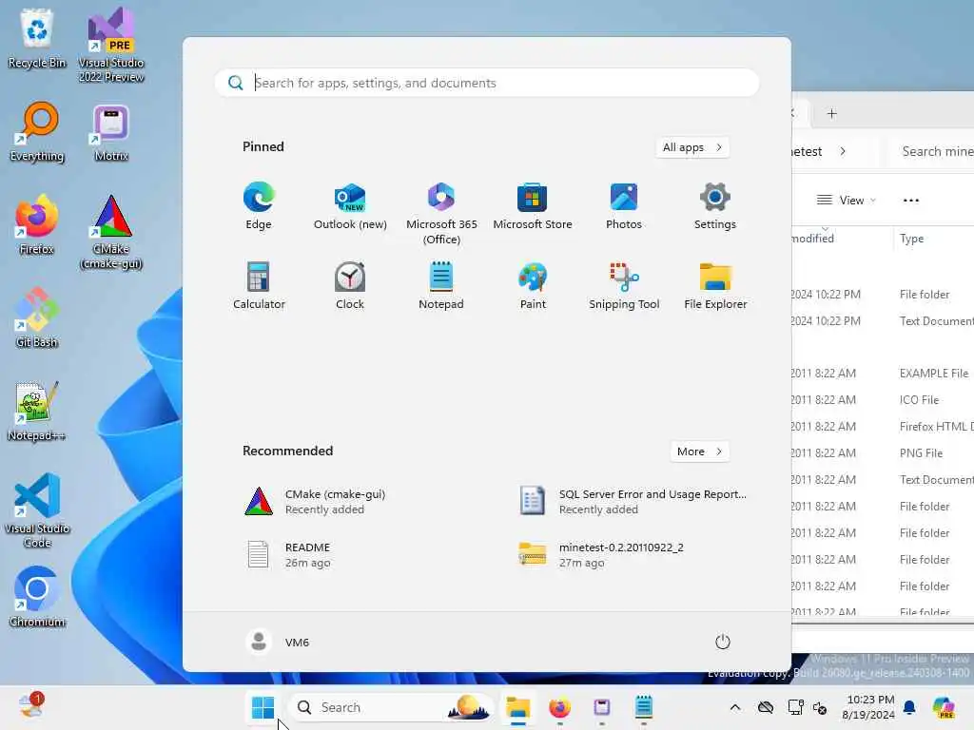This screenshot has height=730, width=974.
Task: Show All apps list
Action: click(692, 147)
